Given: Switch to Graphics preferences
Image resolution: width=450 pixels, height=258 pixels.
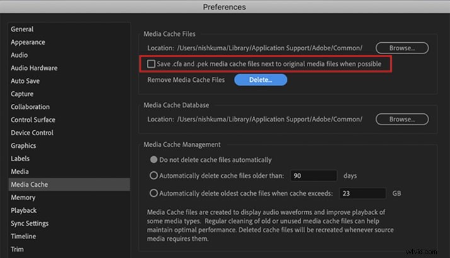Looking at the screenshot, I should click(x=23, y=146).
